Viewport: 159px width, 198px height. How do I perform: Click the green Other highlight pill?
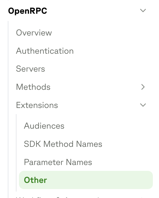click(86, 180)
